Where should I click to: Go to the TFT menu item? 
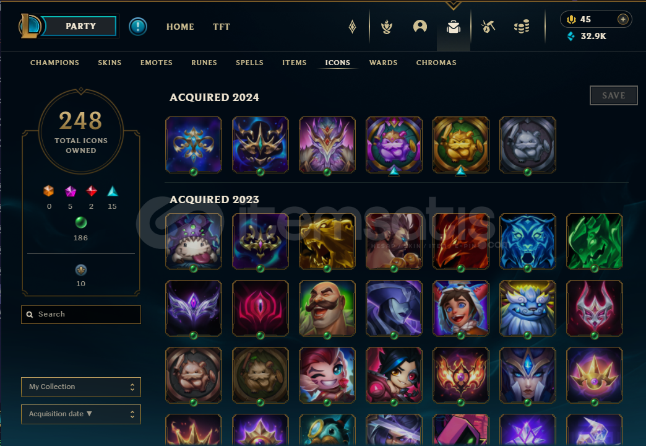coord(222,27)
